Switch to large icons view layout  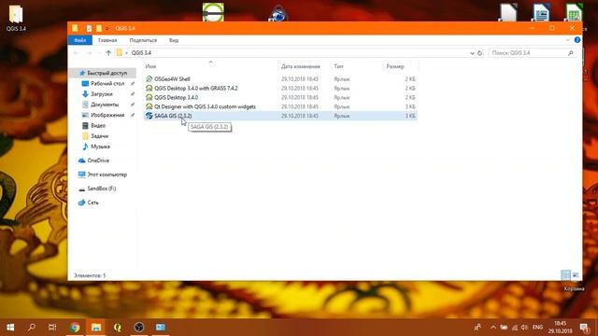tap(576, 274)
